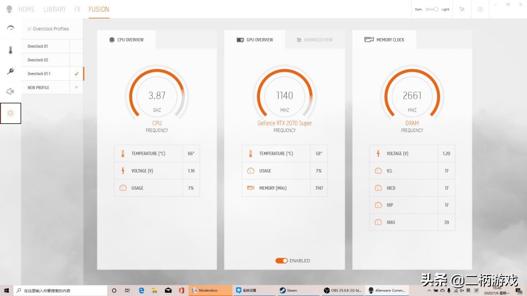Open the Mail app from the taskbar

[x=168, y=290]
